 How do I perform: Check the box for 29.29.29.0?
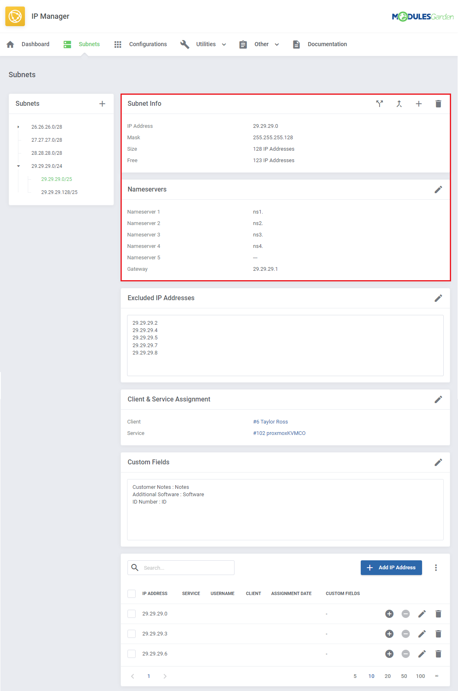pyautogui.click(x=132, y=614)
